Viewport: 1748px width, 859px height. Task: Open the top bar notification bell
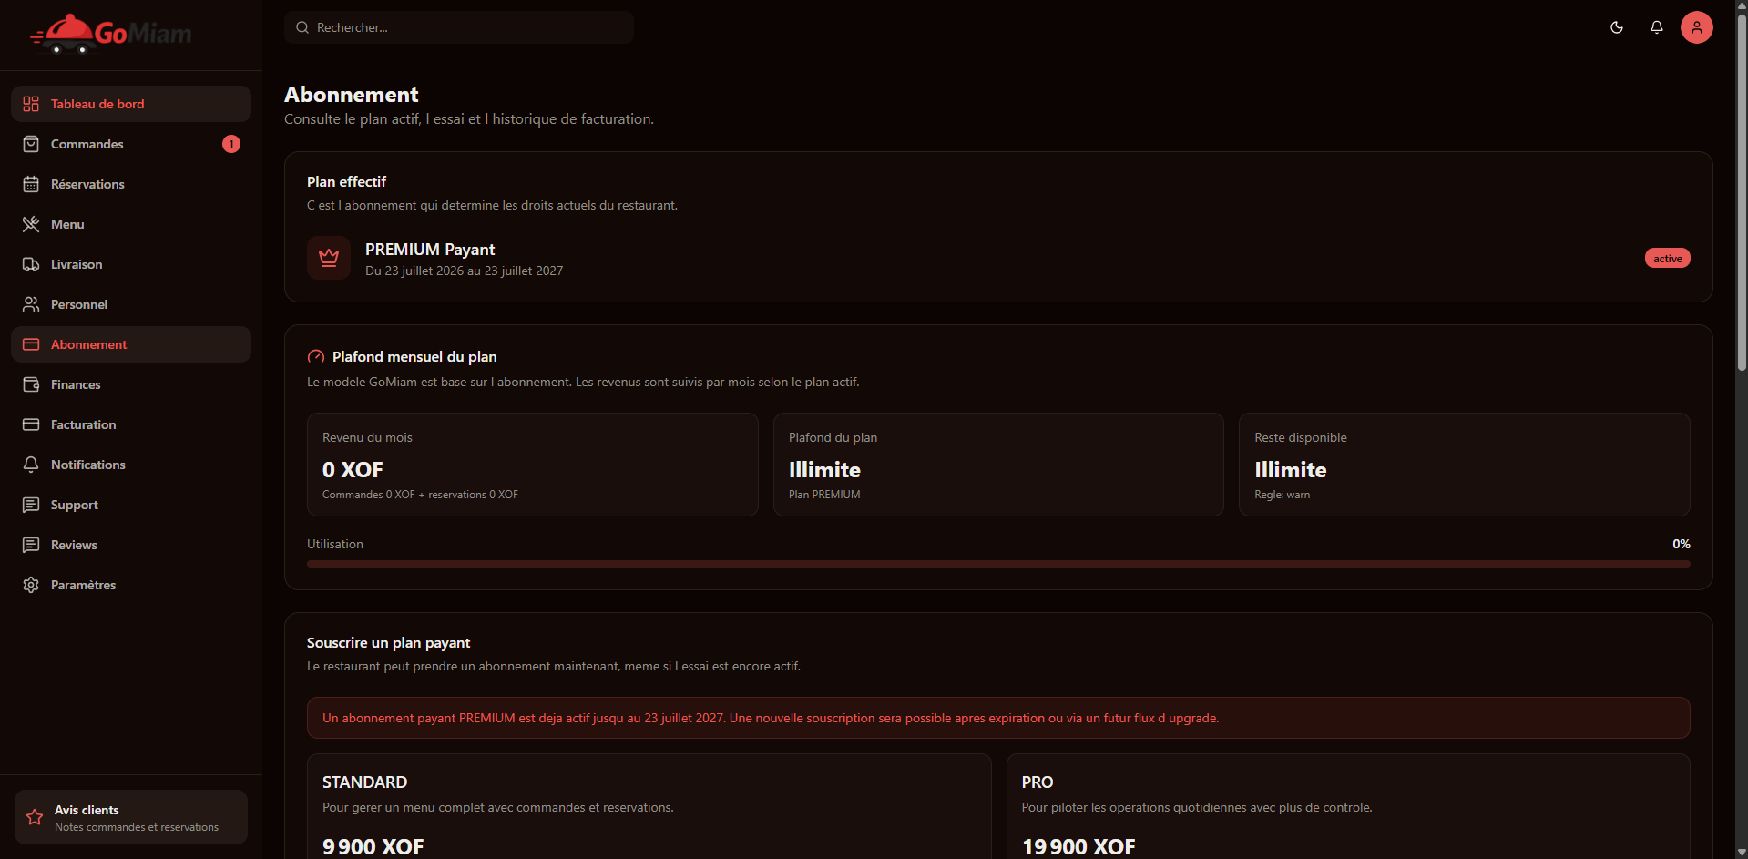(1657, 27)
